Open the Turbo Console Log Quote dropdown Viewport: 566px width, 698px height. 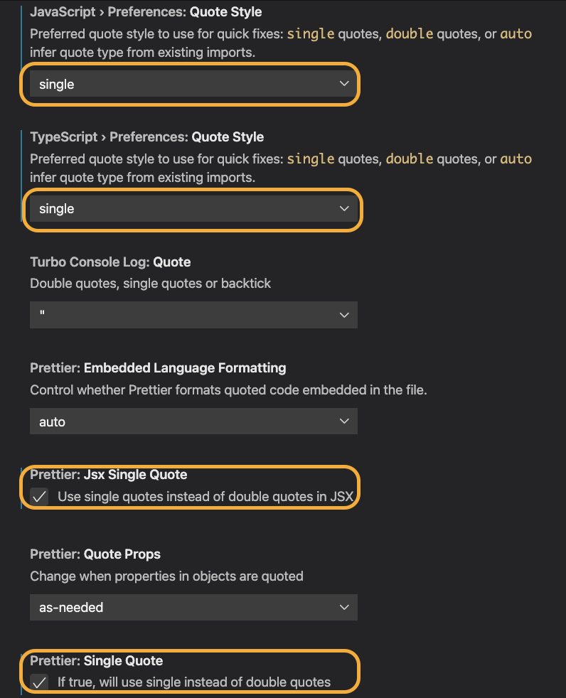[x=193, y=315]
